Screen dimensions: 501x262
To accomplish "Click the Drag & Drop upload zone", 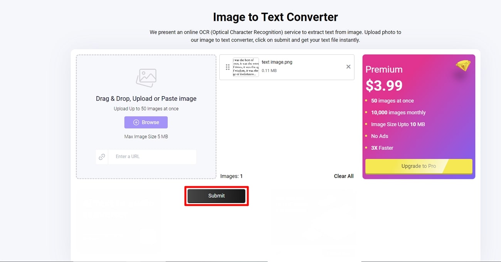I will pyautogui.click(x=146, y=115).
